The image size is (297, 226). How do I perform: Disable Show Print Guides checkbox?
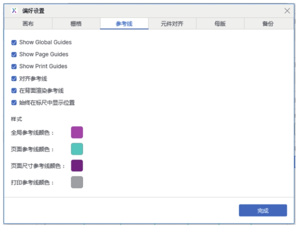(x=14, y=66)
